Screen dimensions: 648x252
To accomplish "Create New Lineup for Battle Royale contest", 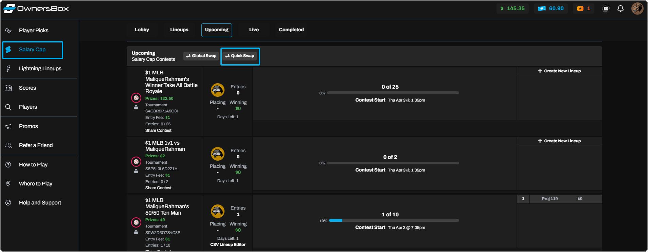I will (x=559, y=71).
